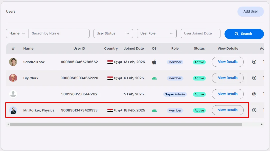This screenshot has width=270, height=151.
Task: Click the Android OS icon for Lily Clark
Action: tap(154, 78)
